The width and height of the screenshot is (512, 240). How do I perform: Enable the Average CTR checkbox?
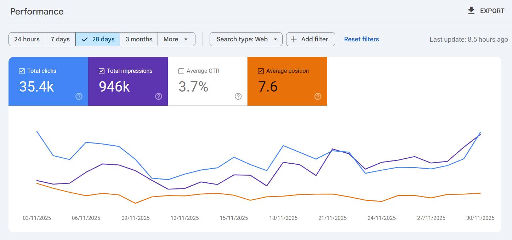click(x=181, y=71)
